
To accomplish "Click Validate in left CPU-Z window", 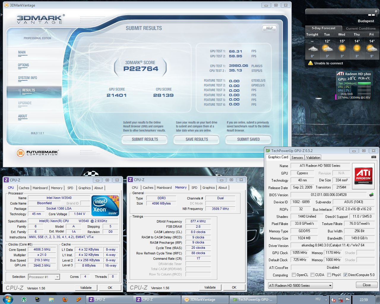I will pos(86,287).
